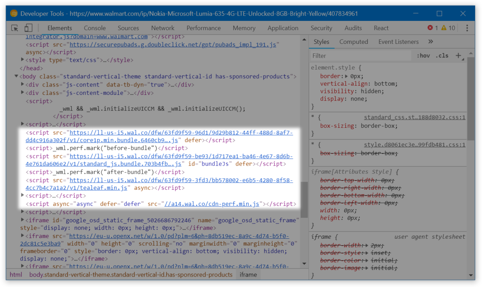Click the warnings count badge
Viewport: 482px width, 287px height.
point(449,28)
